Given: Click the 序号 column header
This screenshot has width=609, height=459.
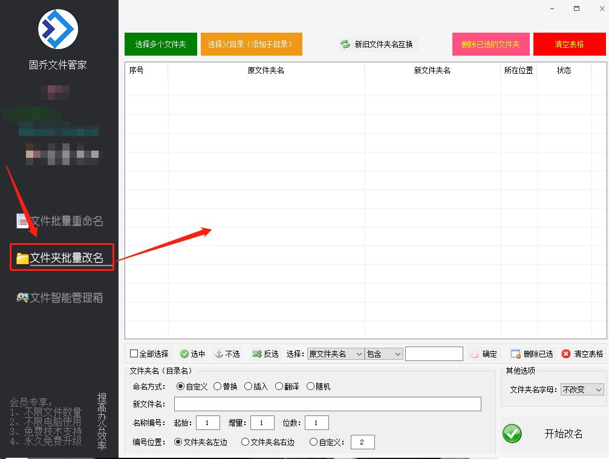Looking at the screenshot, I should (x=146, y=70).
